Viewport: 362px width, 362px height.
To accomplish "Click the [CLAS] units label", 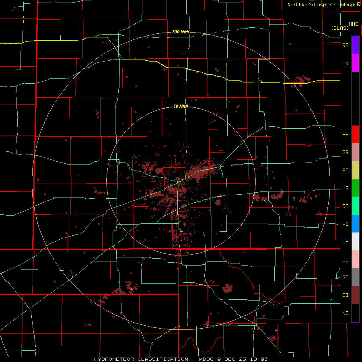I will pyautogui.click(x=340, y=28).
